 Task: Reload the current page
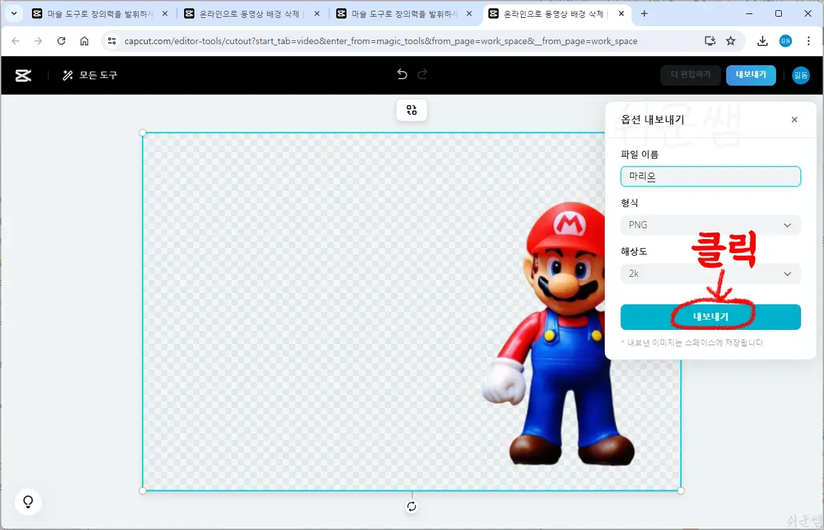(61, 41)
